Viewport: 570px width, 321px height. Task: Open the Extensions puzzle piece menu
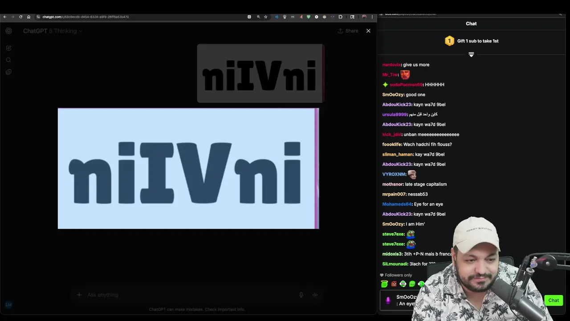[340, 17]
